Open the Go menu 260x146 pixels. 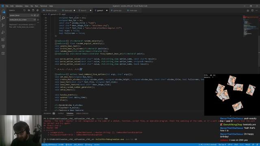pyautogui.click(x=32, y=6)
